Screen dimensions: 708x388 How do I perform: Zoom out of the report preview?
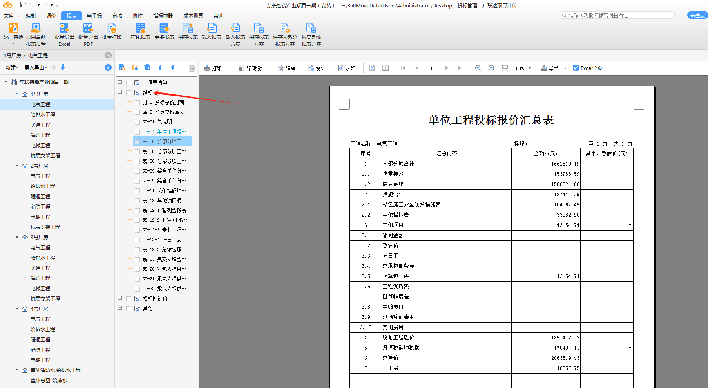491,68
